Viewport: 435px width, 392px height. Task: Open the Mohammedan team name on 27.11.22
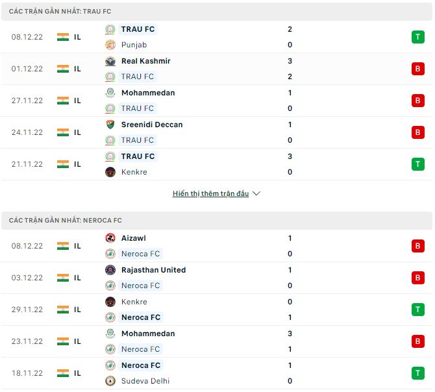click(148, 93)
